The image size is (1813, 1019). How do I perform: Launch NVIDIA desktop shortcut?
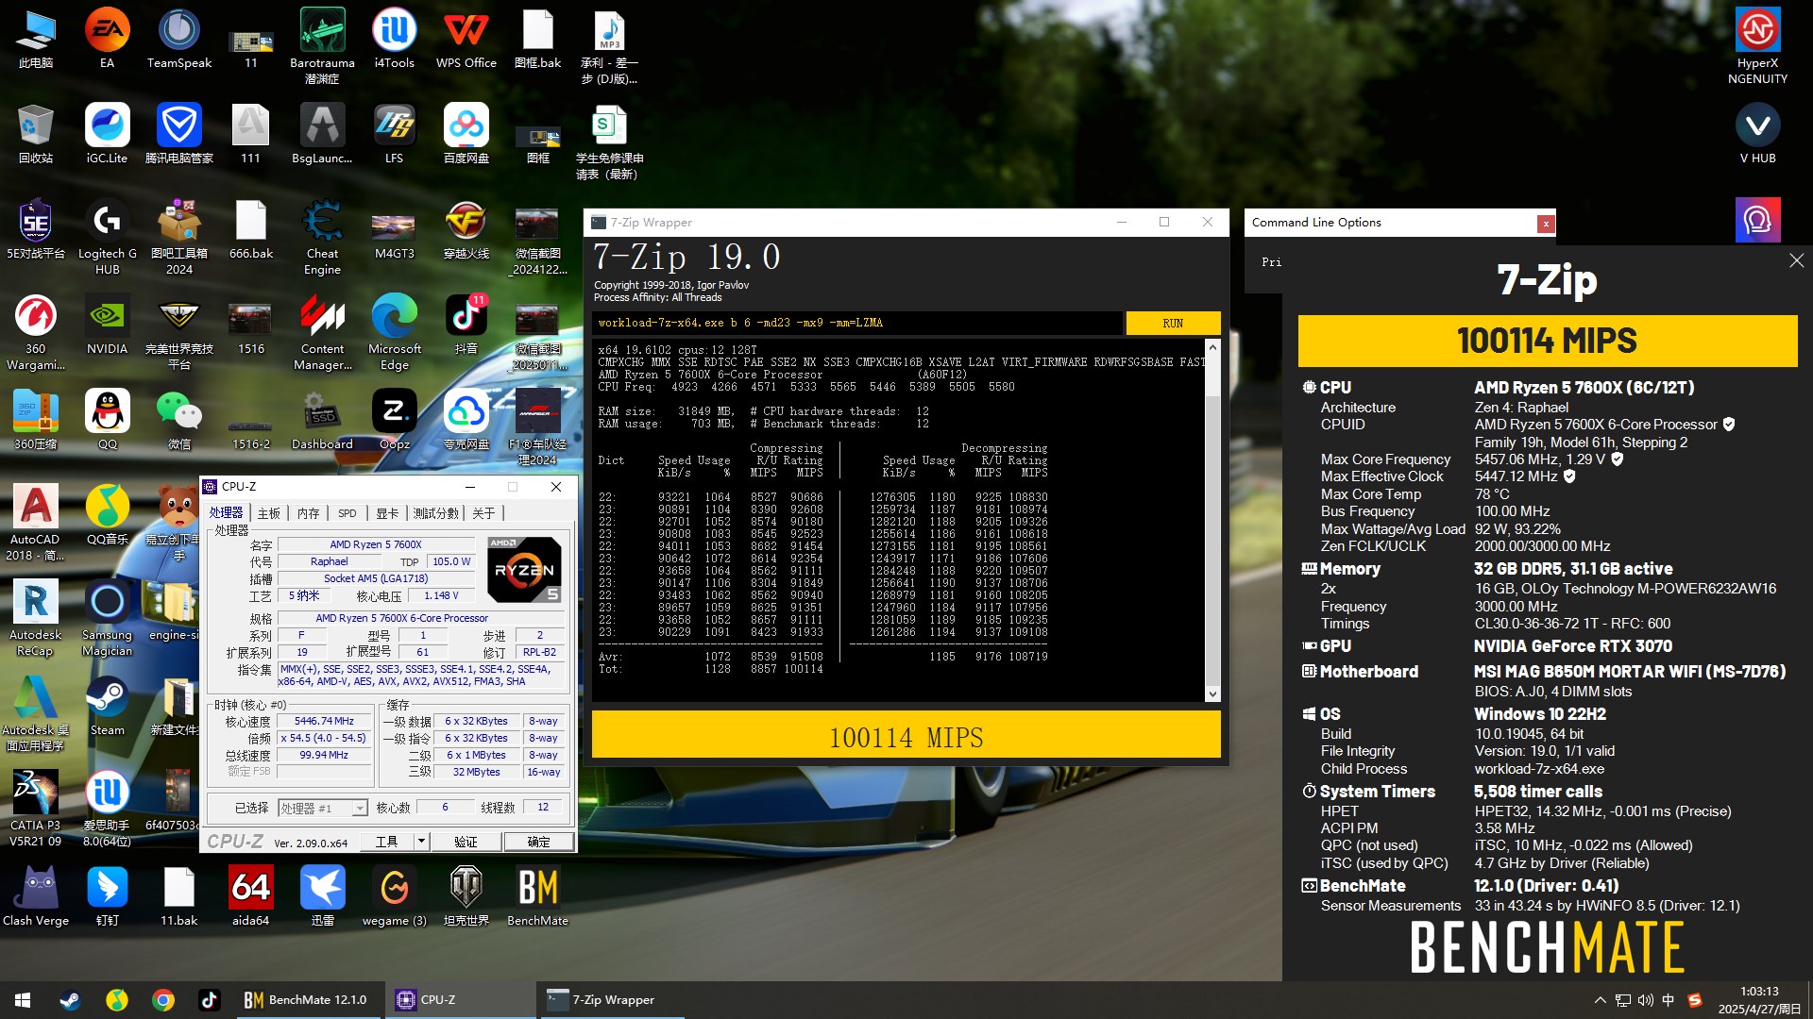[107, 325]
